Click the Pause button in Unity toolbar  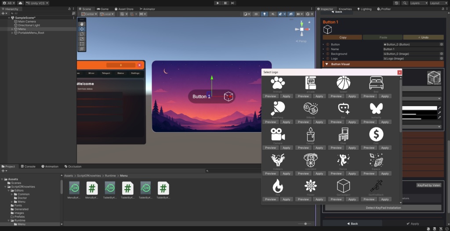coord(225,3)
